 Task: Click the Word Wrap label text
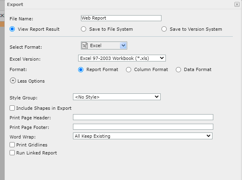[x=23, y=137]
